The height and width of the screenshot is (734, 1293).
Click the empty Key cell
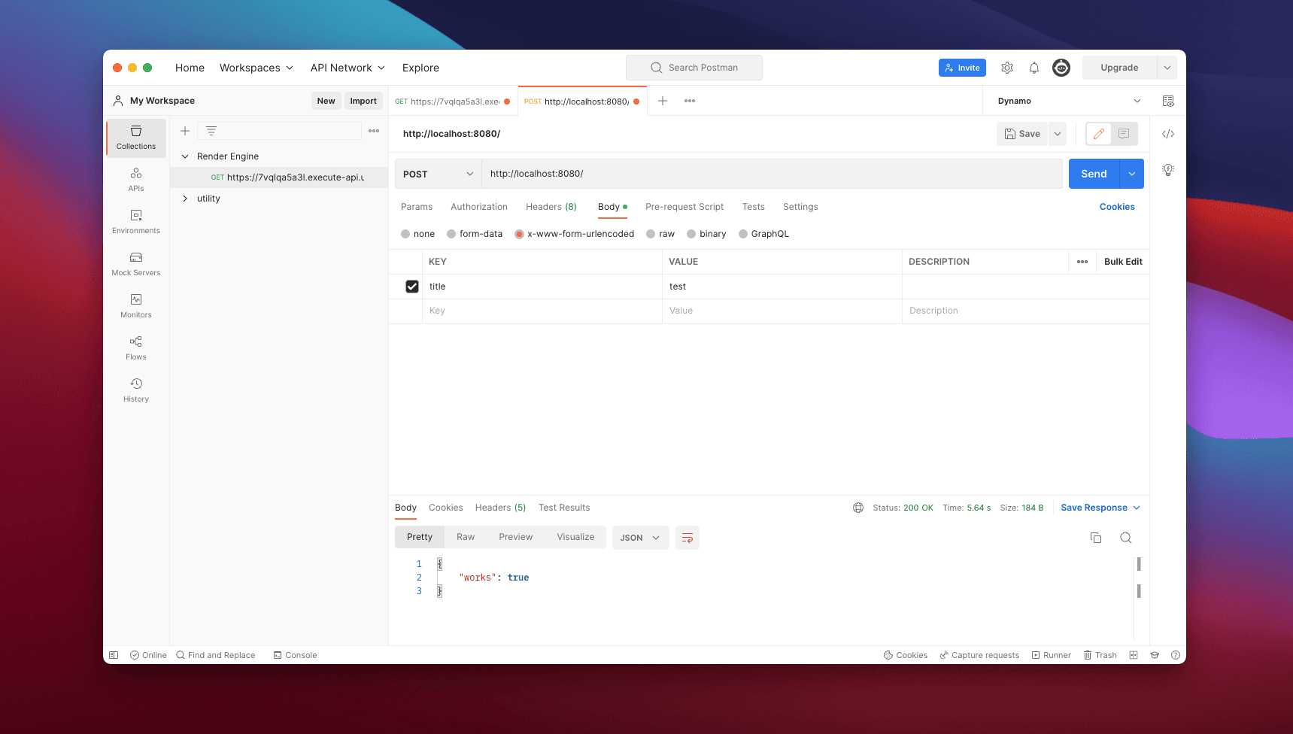pyautogui.click(x=542, y=311)
